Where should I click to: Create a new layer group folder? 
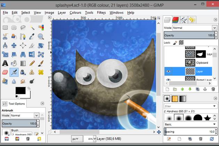point(175,89)
